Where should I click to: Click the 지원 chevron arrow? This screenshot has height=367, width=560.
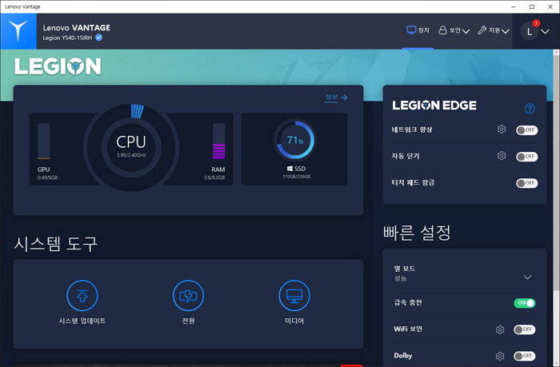click(x=505, y=31)
